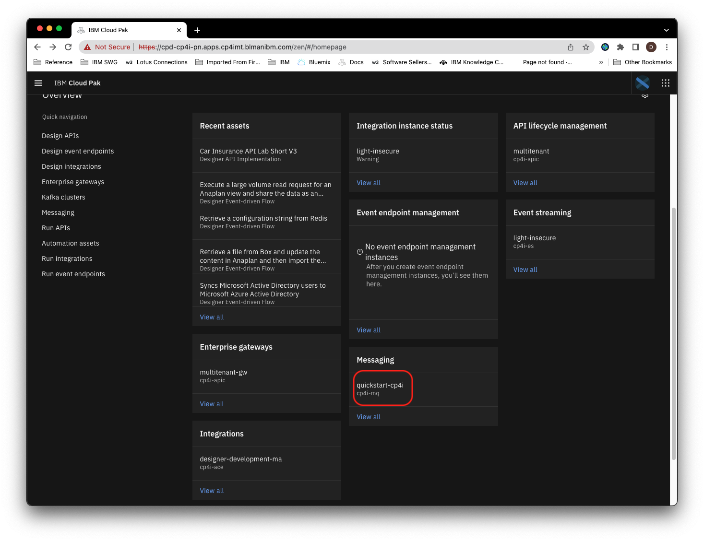Open the Lotus Connections bookmark
Viewport: 704px width, 541px height.
pyautogui.click(x=156, y=62)
